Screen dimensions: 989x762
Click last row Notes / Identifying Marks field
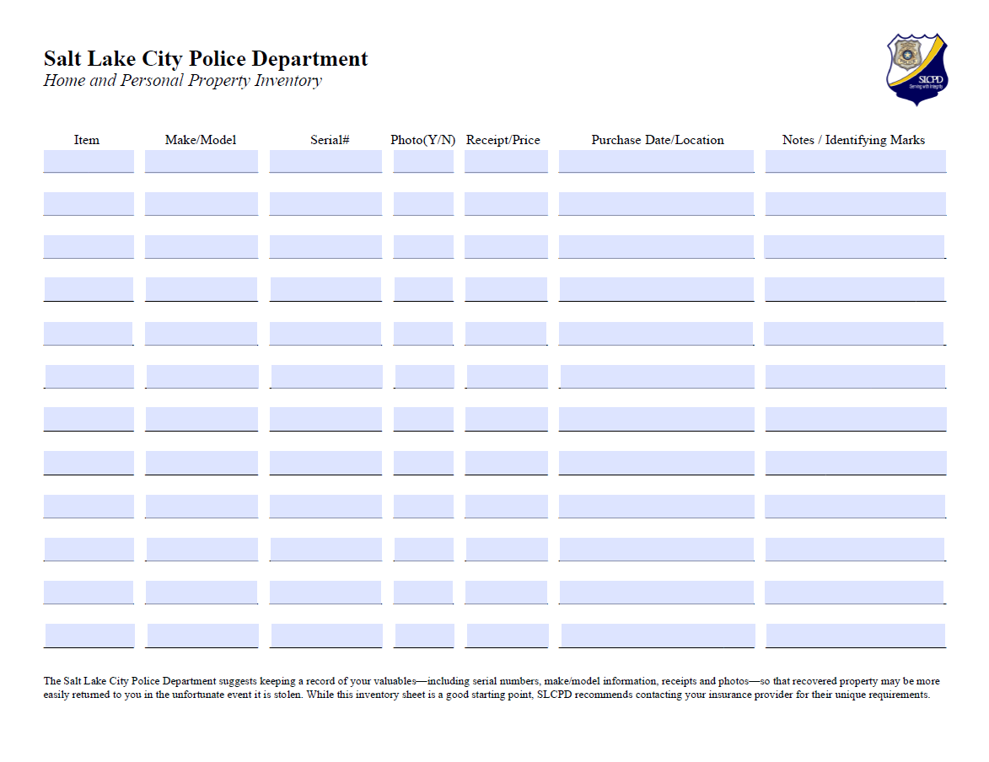coord(855,635)
